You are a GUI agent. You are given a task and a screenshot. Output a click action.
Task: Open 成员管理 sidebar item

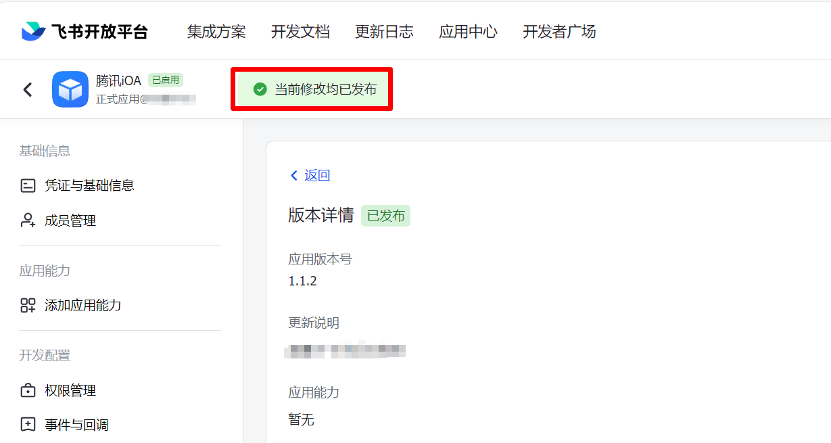click(70, 220)
